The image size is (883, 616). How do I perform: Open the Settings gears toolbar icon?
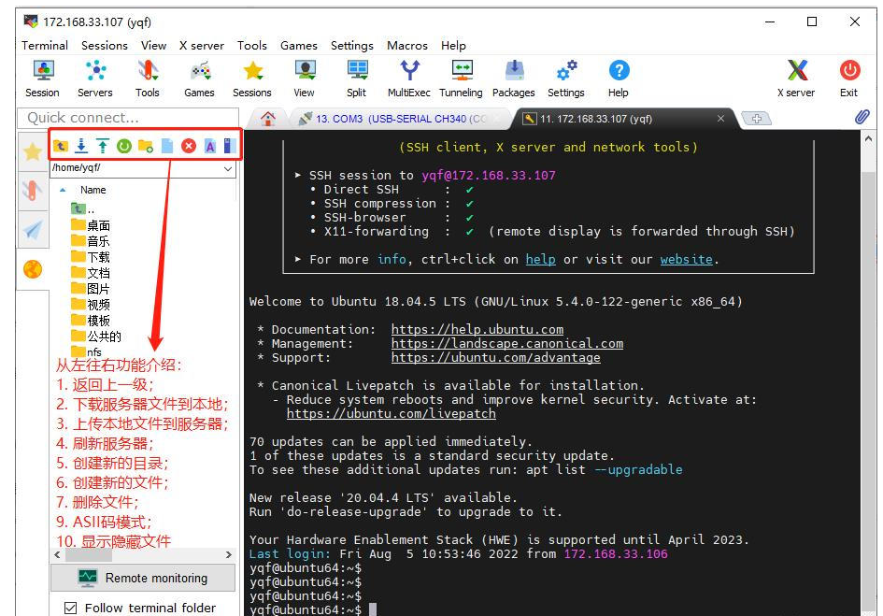pos(566,79)
